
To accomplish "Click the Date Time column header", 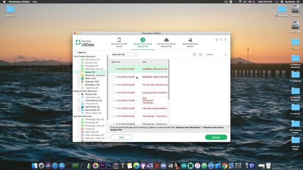I will click(x=116, y=62).
